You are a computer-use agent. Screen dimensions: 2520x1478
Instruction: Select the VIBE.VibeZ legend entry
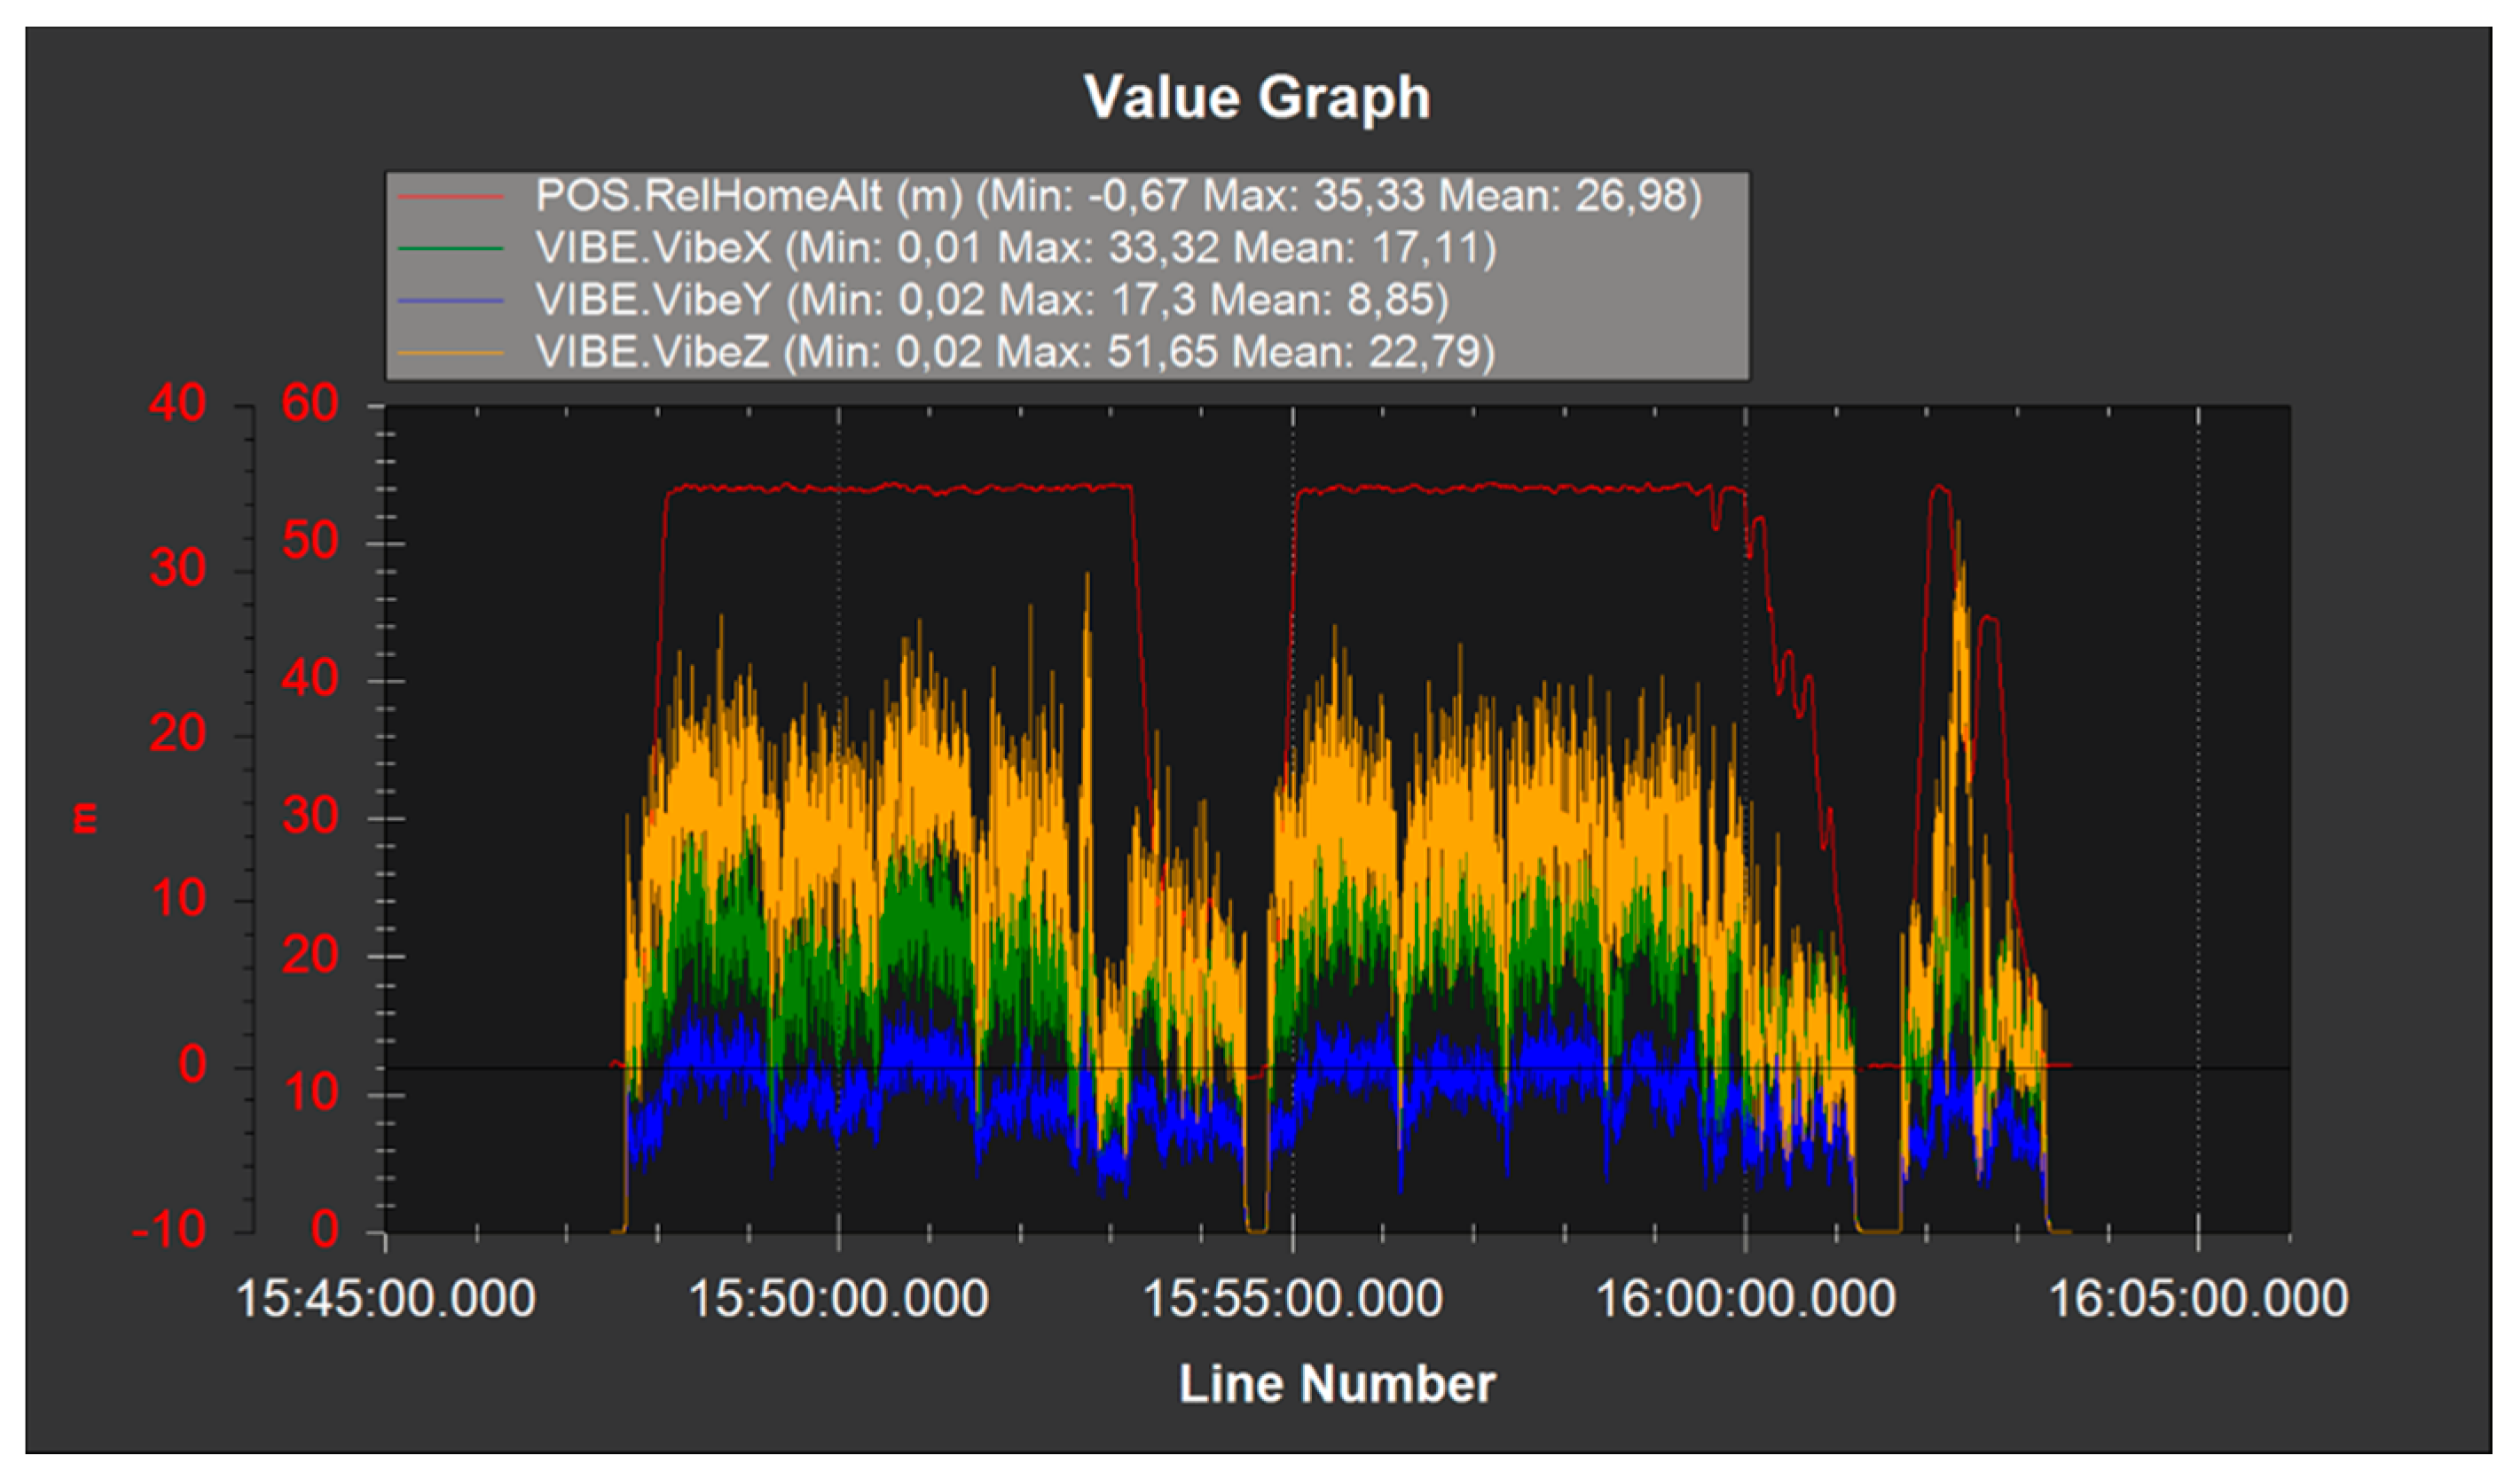(1014, 352)
